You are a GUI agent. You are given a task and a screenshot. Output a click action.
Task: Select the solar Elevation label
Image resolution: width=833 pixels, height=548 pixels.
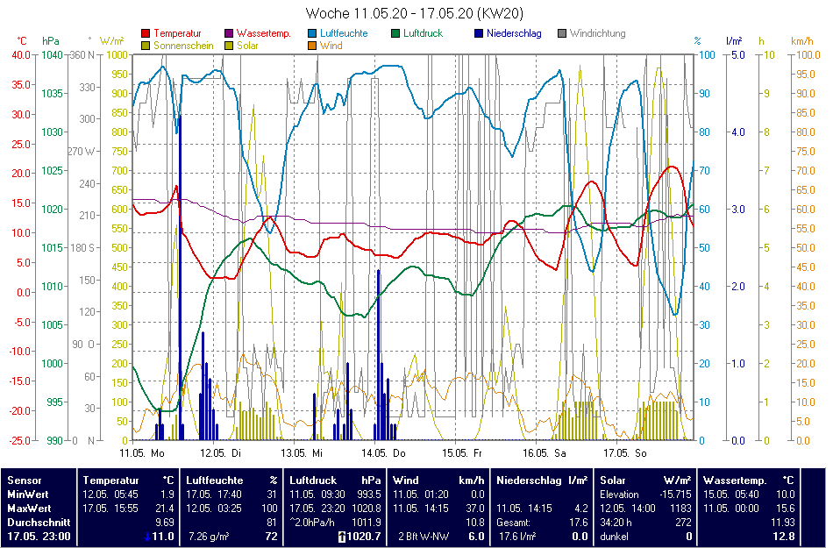619,494
